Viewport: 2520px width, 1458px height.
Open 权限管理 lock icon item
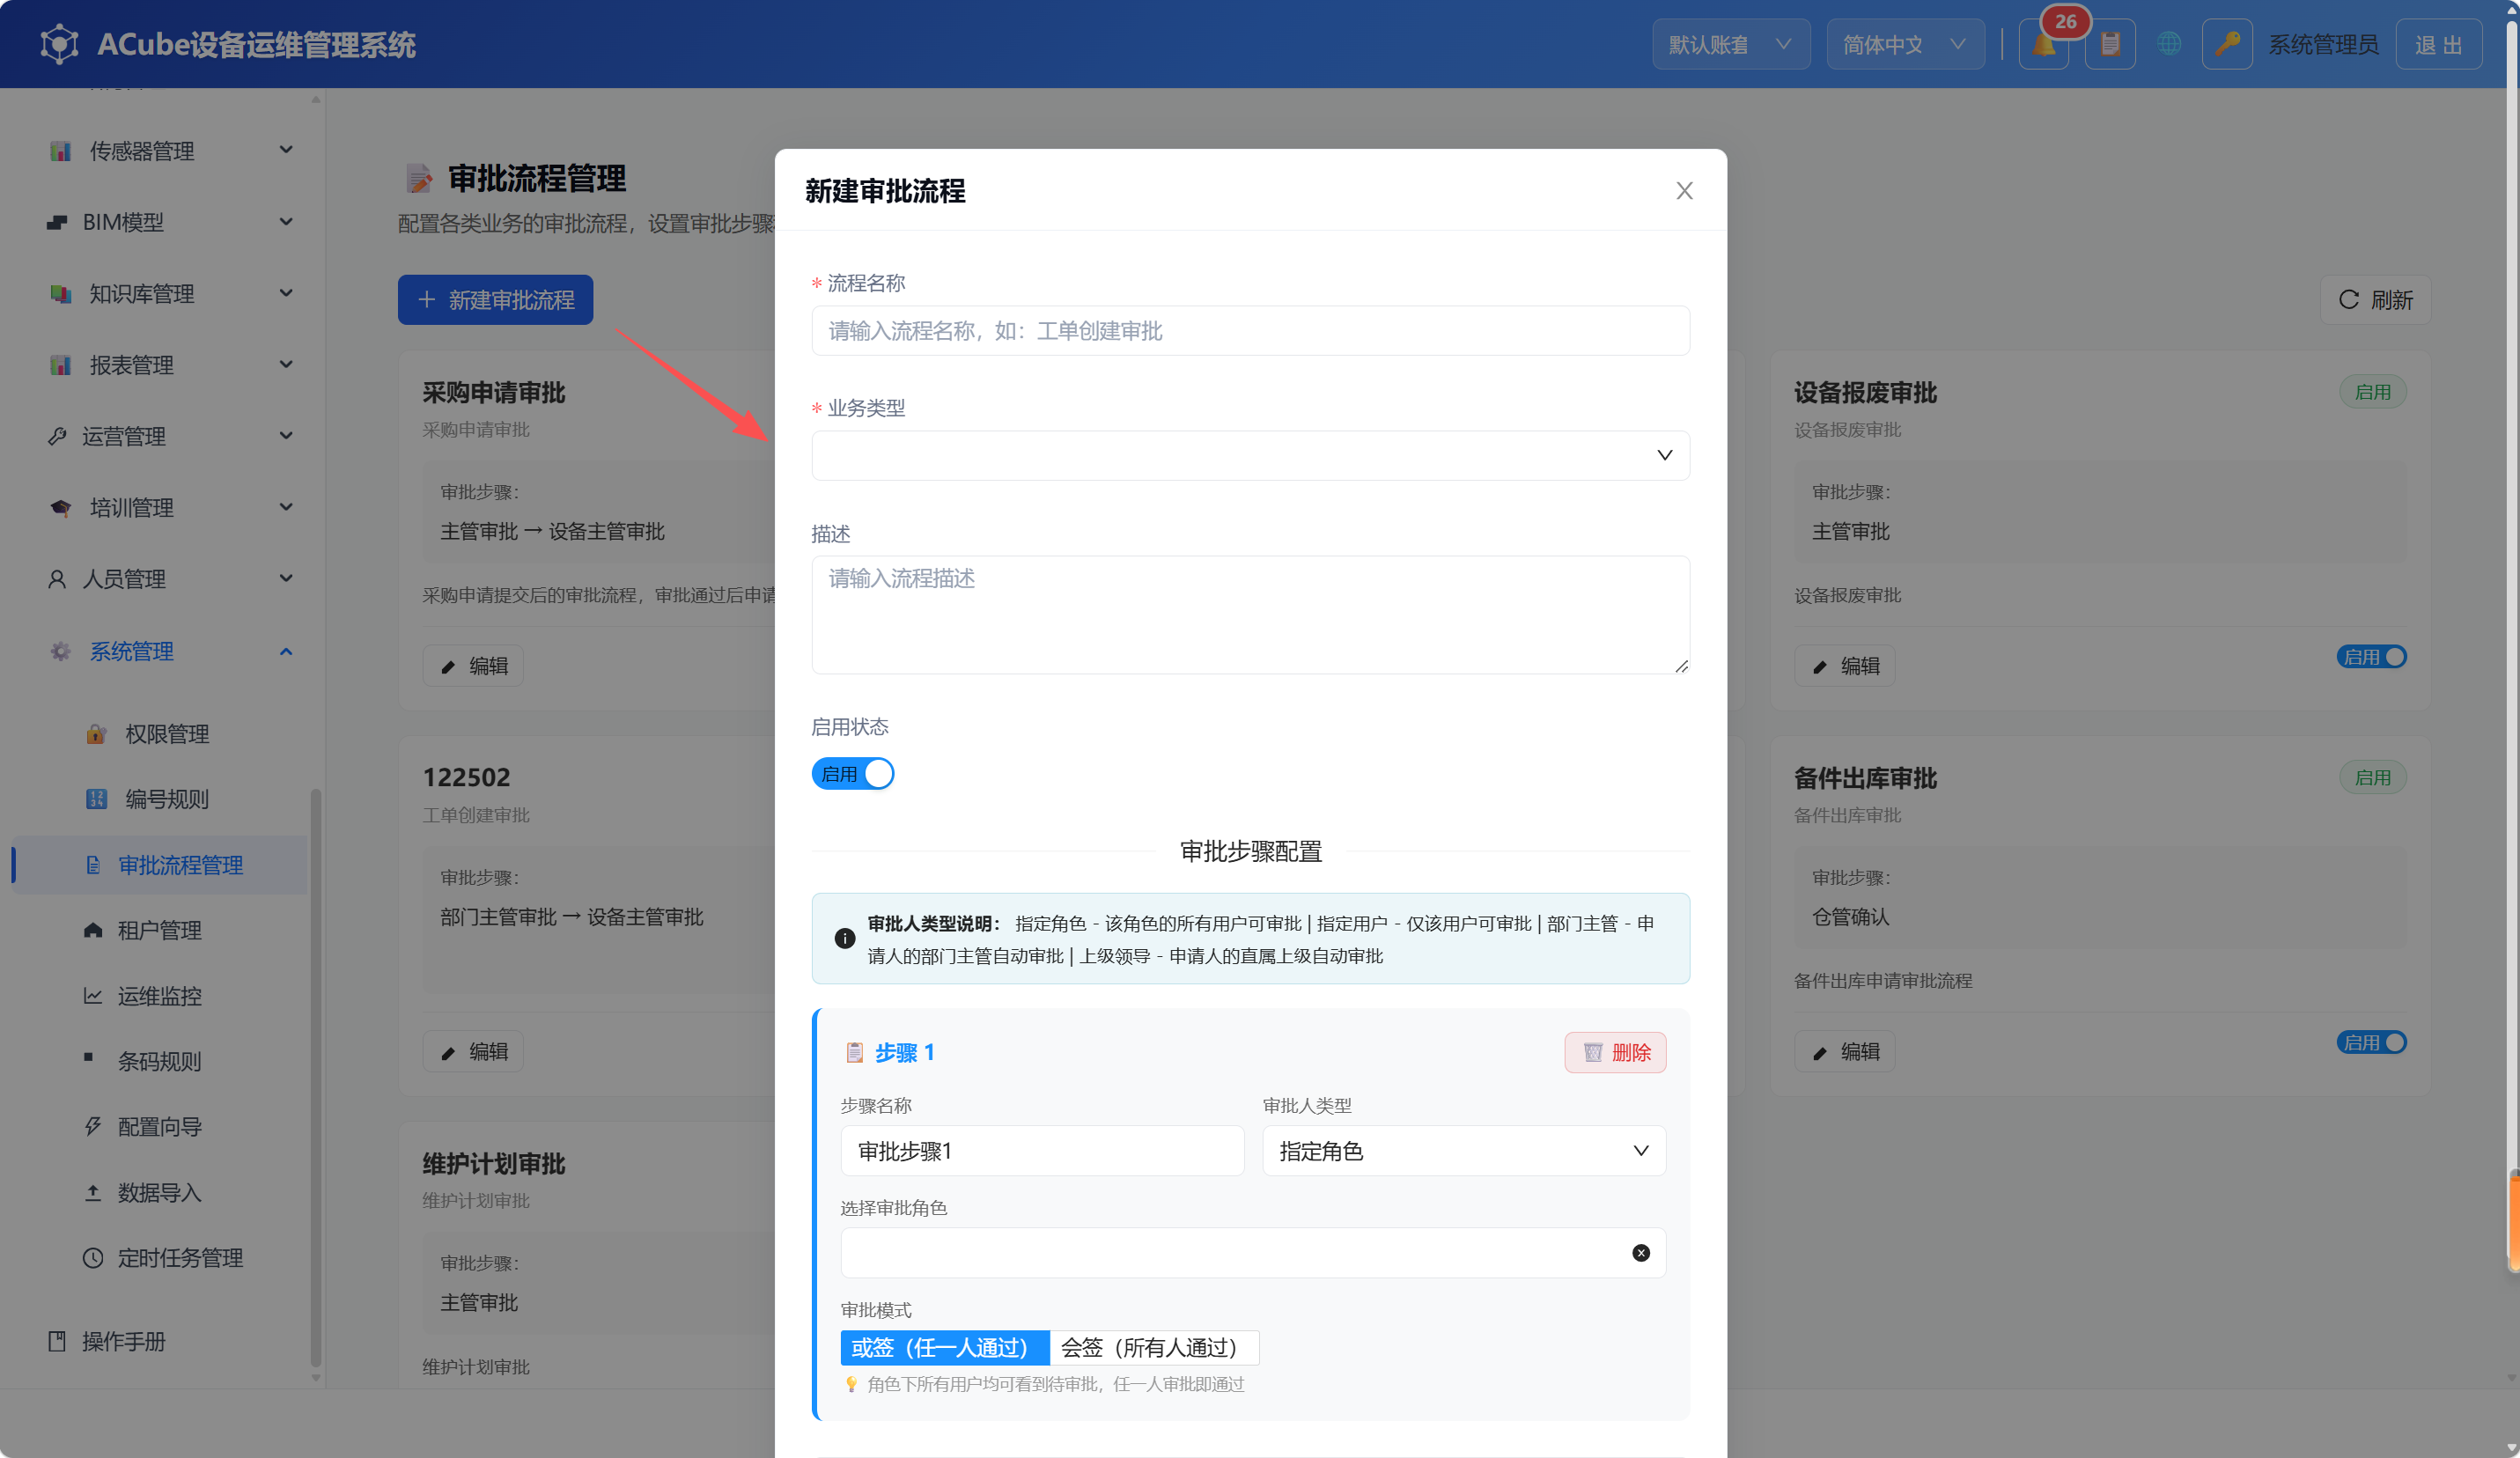tap(96, 734)
